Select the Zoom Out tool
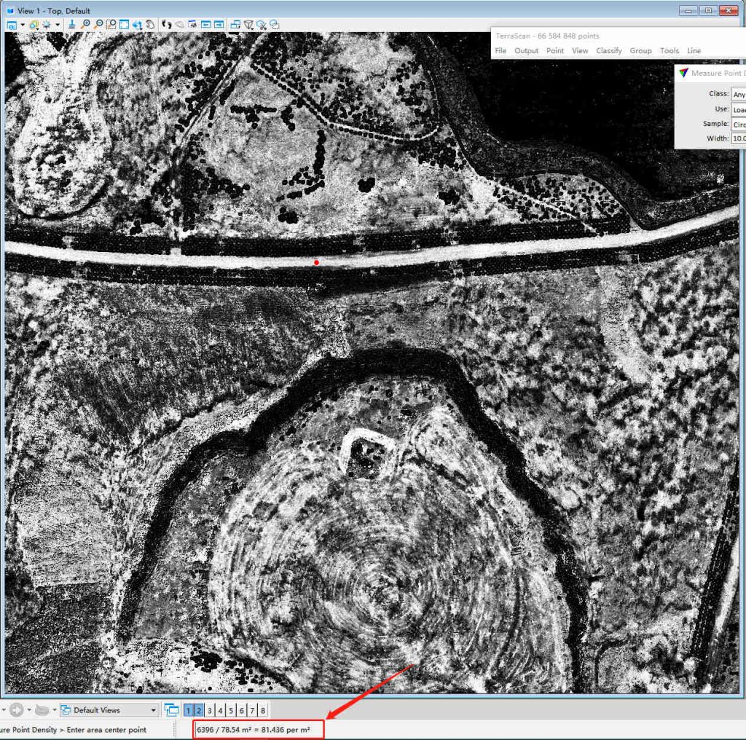The height and width of the screenshot is (740, 746). pyautogui.click(x=99, y=24)
